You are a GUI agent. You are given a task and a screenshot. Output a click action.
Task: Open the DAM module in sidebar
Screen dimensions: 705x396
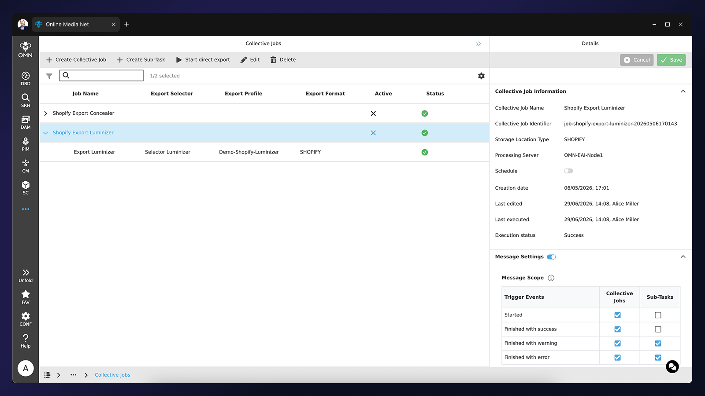26,122
